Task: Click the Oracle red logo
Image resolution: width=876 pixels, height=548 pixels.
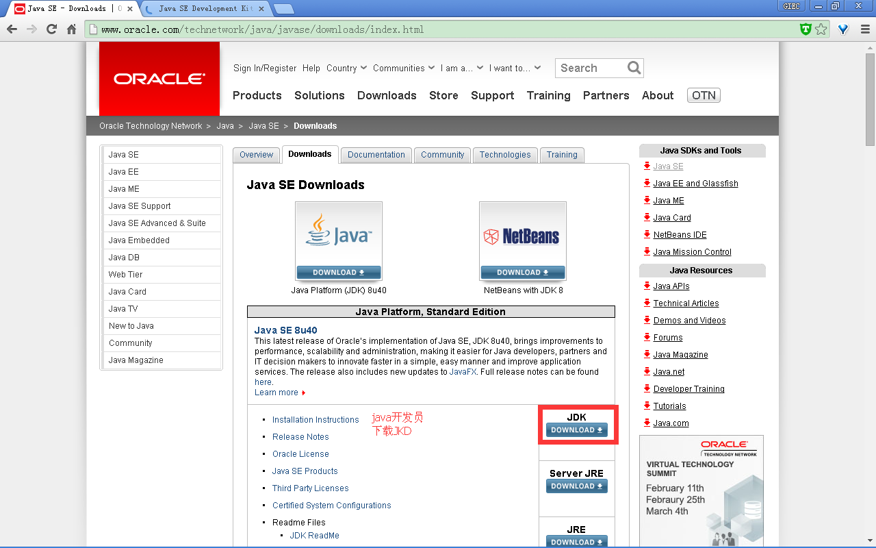Action: tap(159, 79)
